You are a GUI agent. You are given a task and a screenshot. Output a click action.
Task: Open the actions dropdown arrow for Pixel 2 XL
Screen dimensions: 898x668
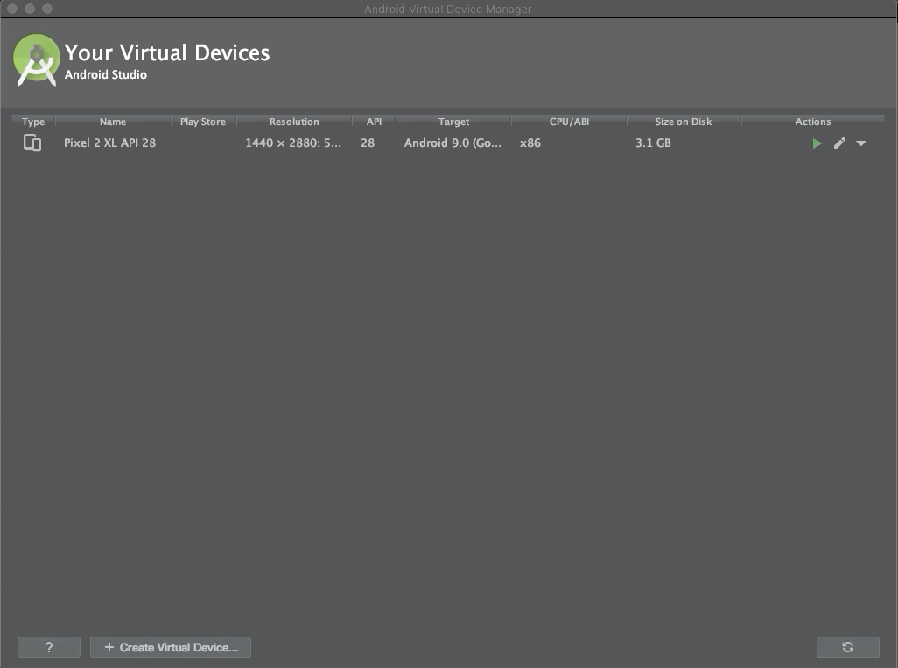(860, 143)
